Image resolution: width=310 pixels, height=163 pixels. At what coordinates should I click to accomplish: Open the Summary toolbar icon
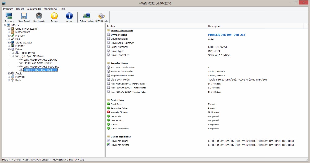point(9,16)
